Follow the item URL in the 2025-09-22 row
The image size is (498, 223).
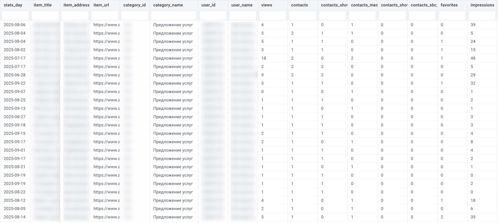(x=106, y=83)
